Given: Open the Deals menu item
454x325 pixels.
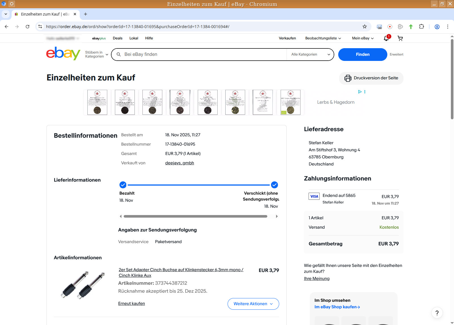Looking at the screenshot, I should pos(117,38).
